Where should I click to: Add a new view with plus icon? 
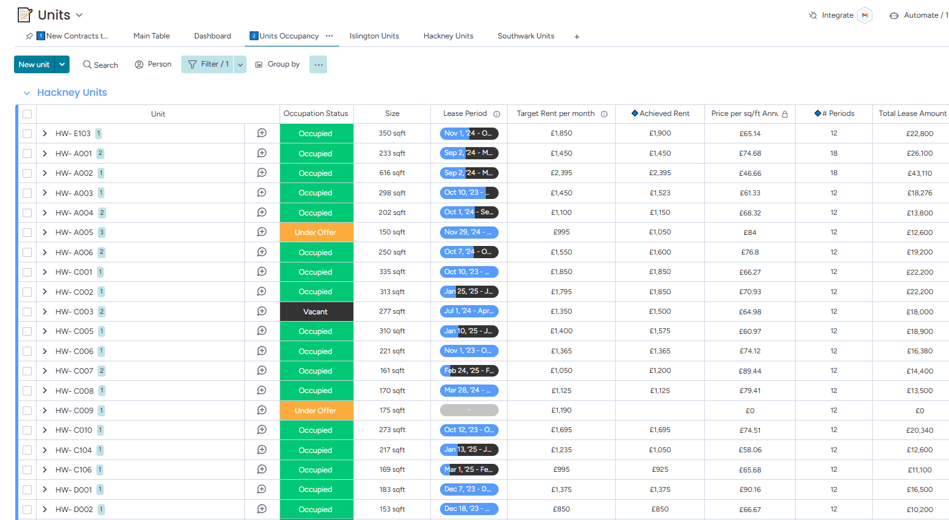pyautogui.click(x=577, y=37)
